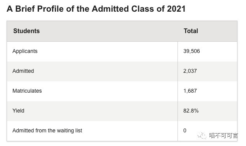The image size is (246, 146).
Task: Click the word Brief in the heading
Action: point(25,9)
